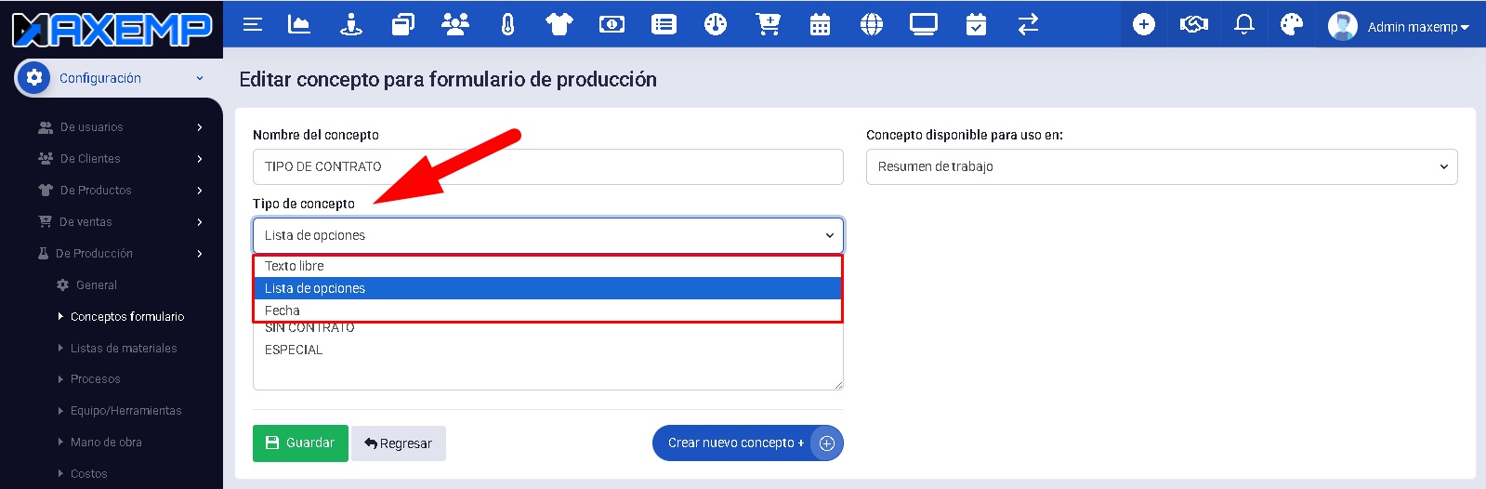Click the gauge dashboard icon
The width and height of the screenshot is (1486, 489).
coord(716,24)
